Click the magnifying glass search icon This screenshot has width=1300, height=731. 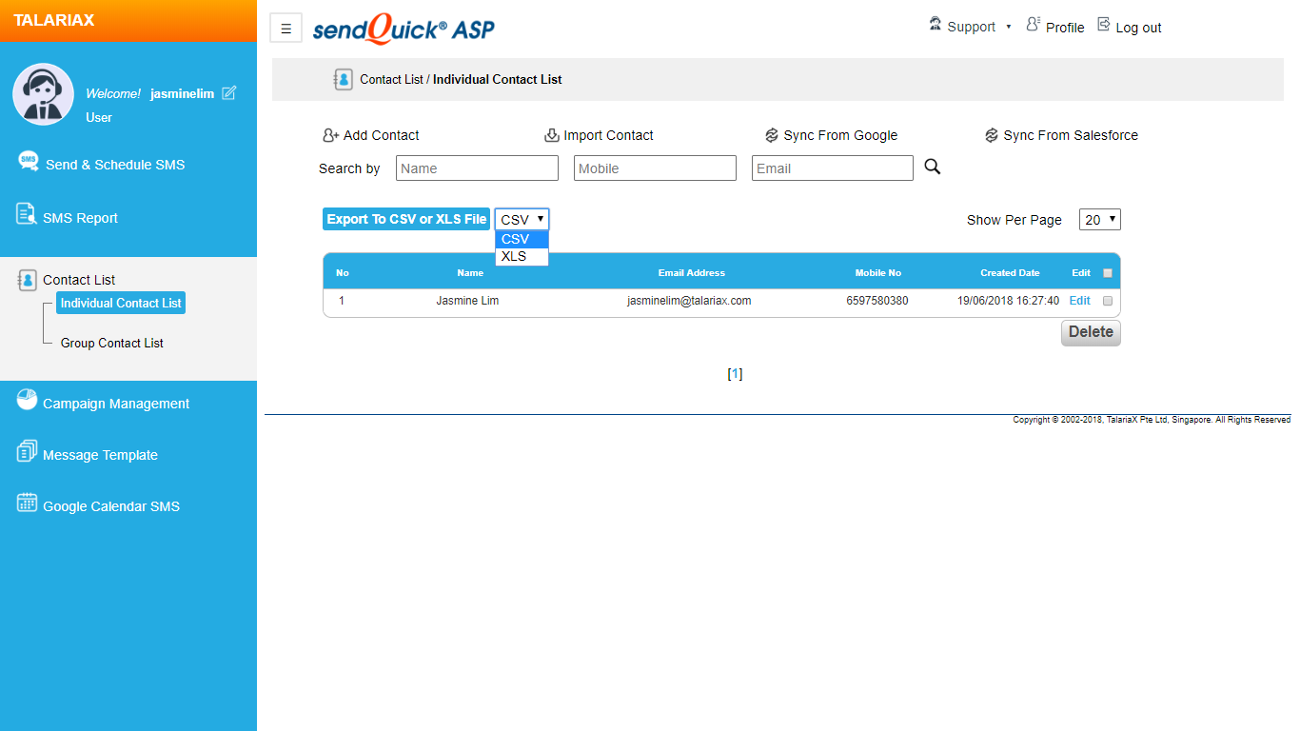tap(933, 167)
